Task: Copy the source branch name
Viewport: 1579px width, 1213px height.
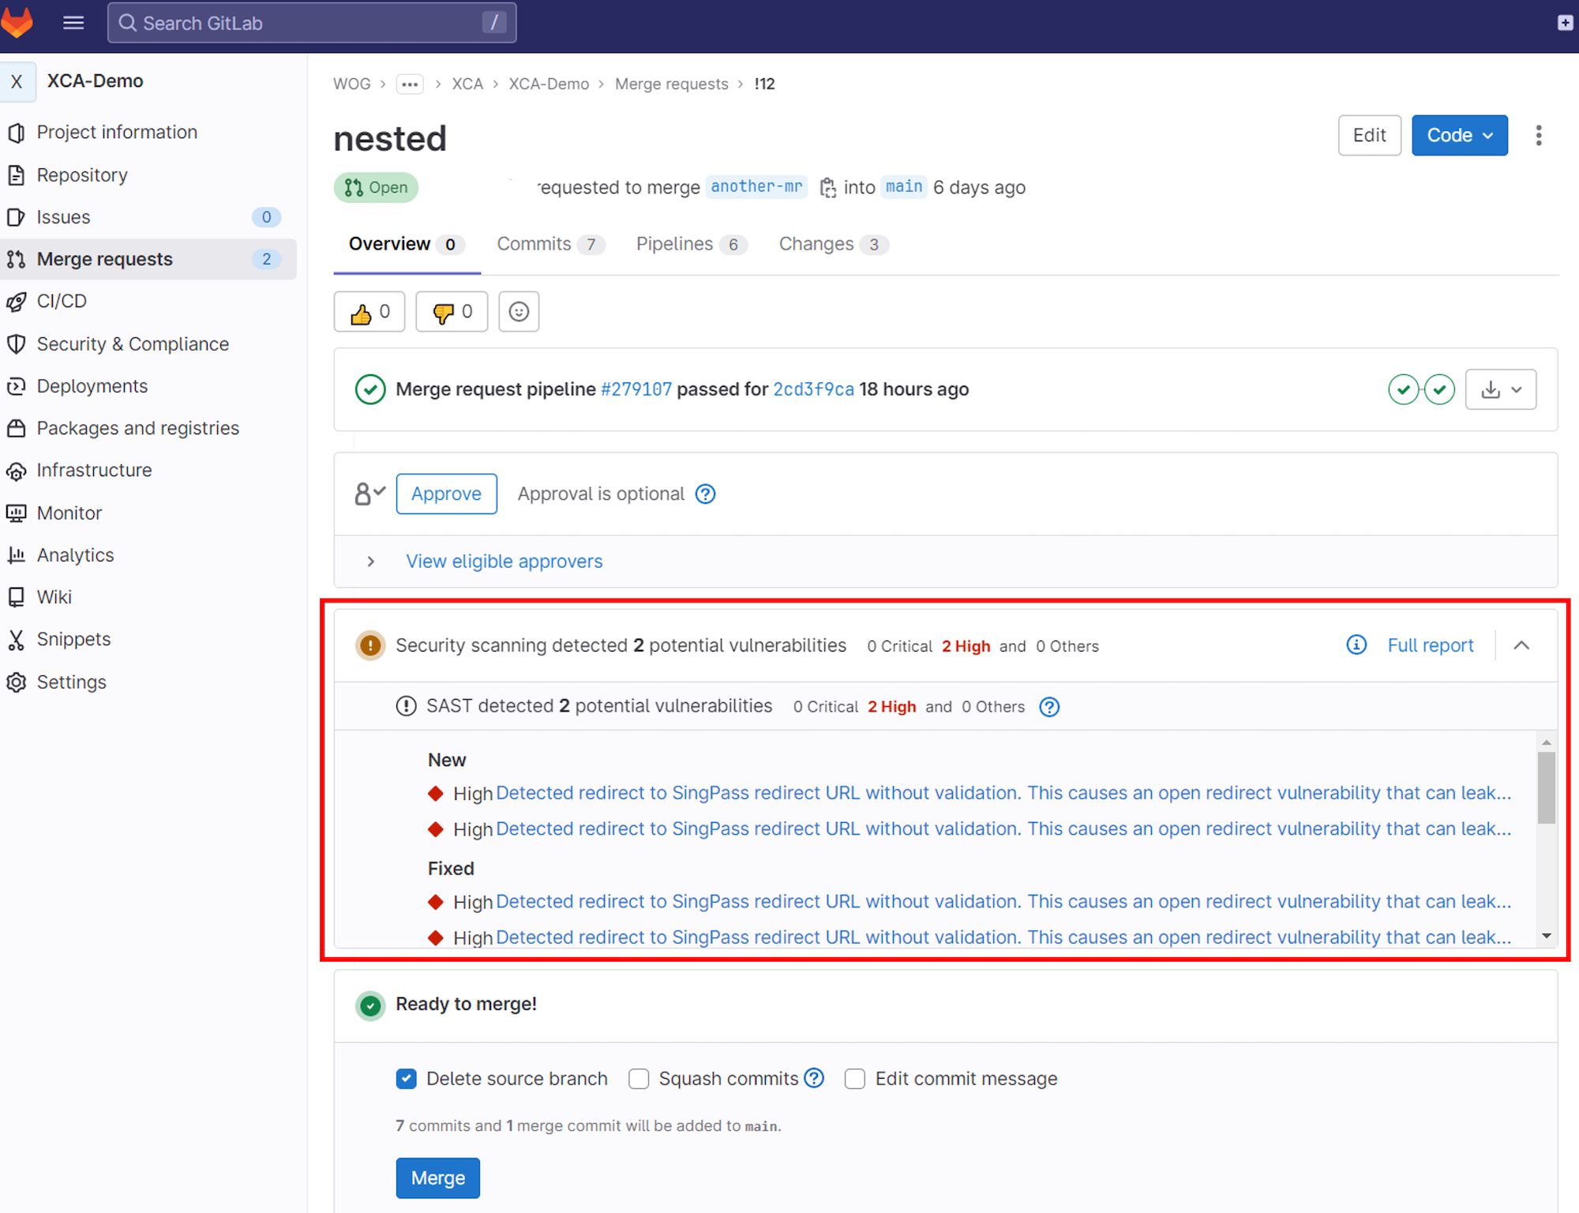Action: [x=827, y=187]
